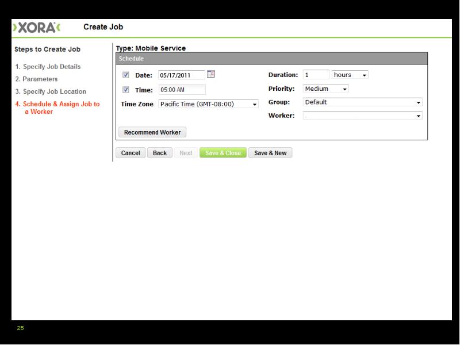Image resolution: width=460 pixels, height=345 pixels.
Task: Click the Group: label
Action: point(279,102)
